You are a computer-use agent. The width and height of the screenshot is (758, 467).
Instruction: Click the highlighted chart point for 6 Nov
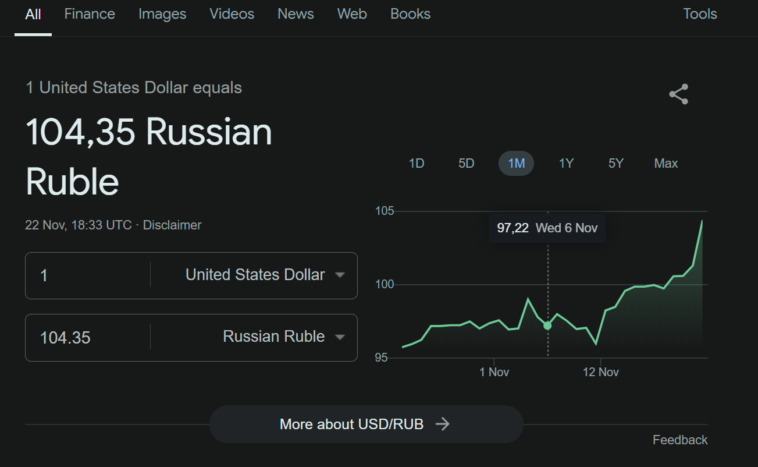coord(547,326)
